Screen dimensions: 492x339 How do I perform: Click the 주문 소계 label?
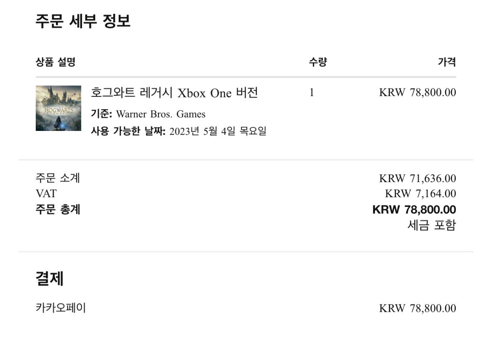[58, 178]
